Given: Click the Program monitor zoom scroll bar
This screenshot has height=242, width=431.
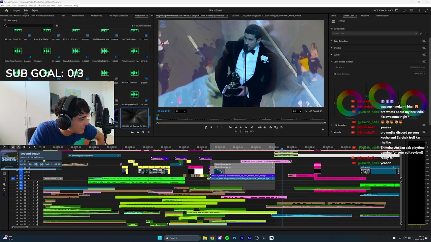Looking at the screenshot, I should pos(241,123).
